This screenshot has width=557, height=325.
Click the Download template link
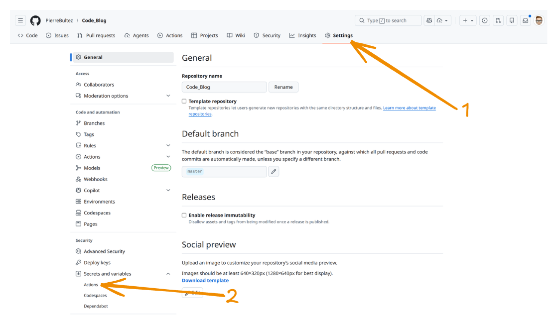(205, 280)
